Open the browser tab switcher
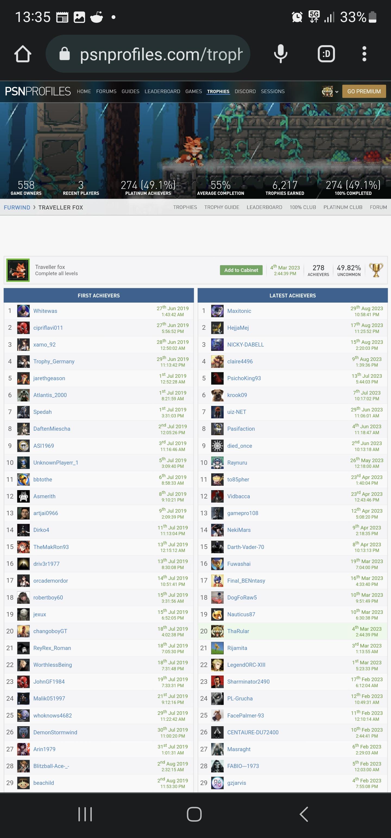391x838 pixels. point(326,54)
